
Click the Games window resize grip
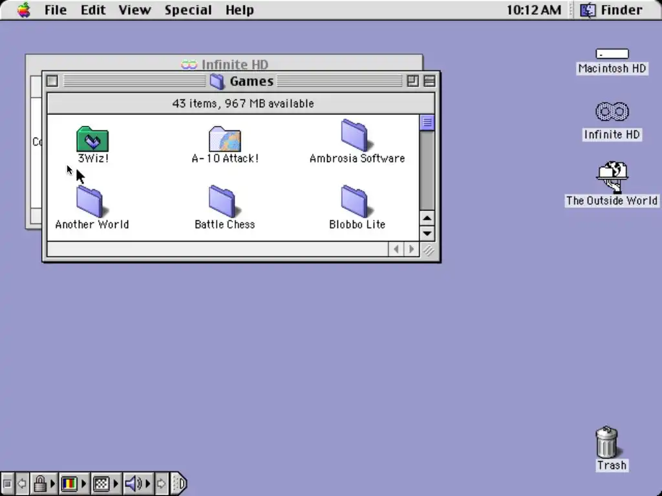coord(428,250)
